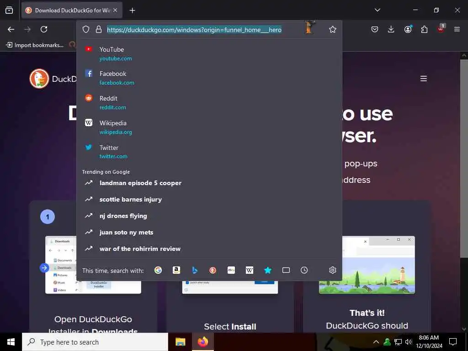Viewport: 468px width, 351px height.
Task: Open DuckDuckGo page hamburger menu
Action: 424,79
